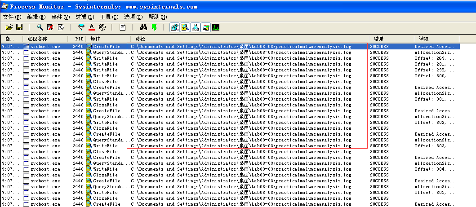Open Highlight settings with the red A icon
This screenshot has height=207, width=476.
[92, 27]
